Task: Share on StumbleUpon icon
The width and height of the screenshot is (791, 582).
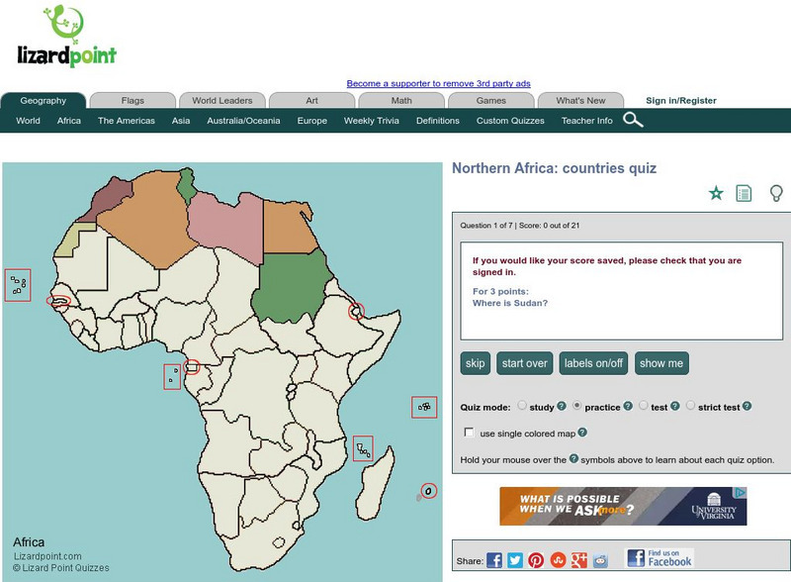Action: point(558,560)
